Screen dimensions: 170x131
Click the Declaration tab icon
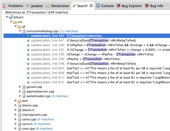click(x=48, y=6)
